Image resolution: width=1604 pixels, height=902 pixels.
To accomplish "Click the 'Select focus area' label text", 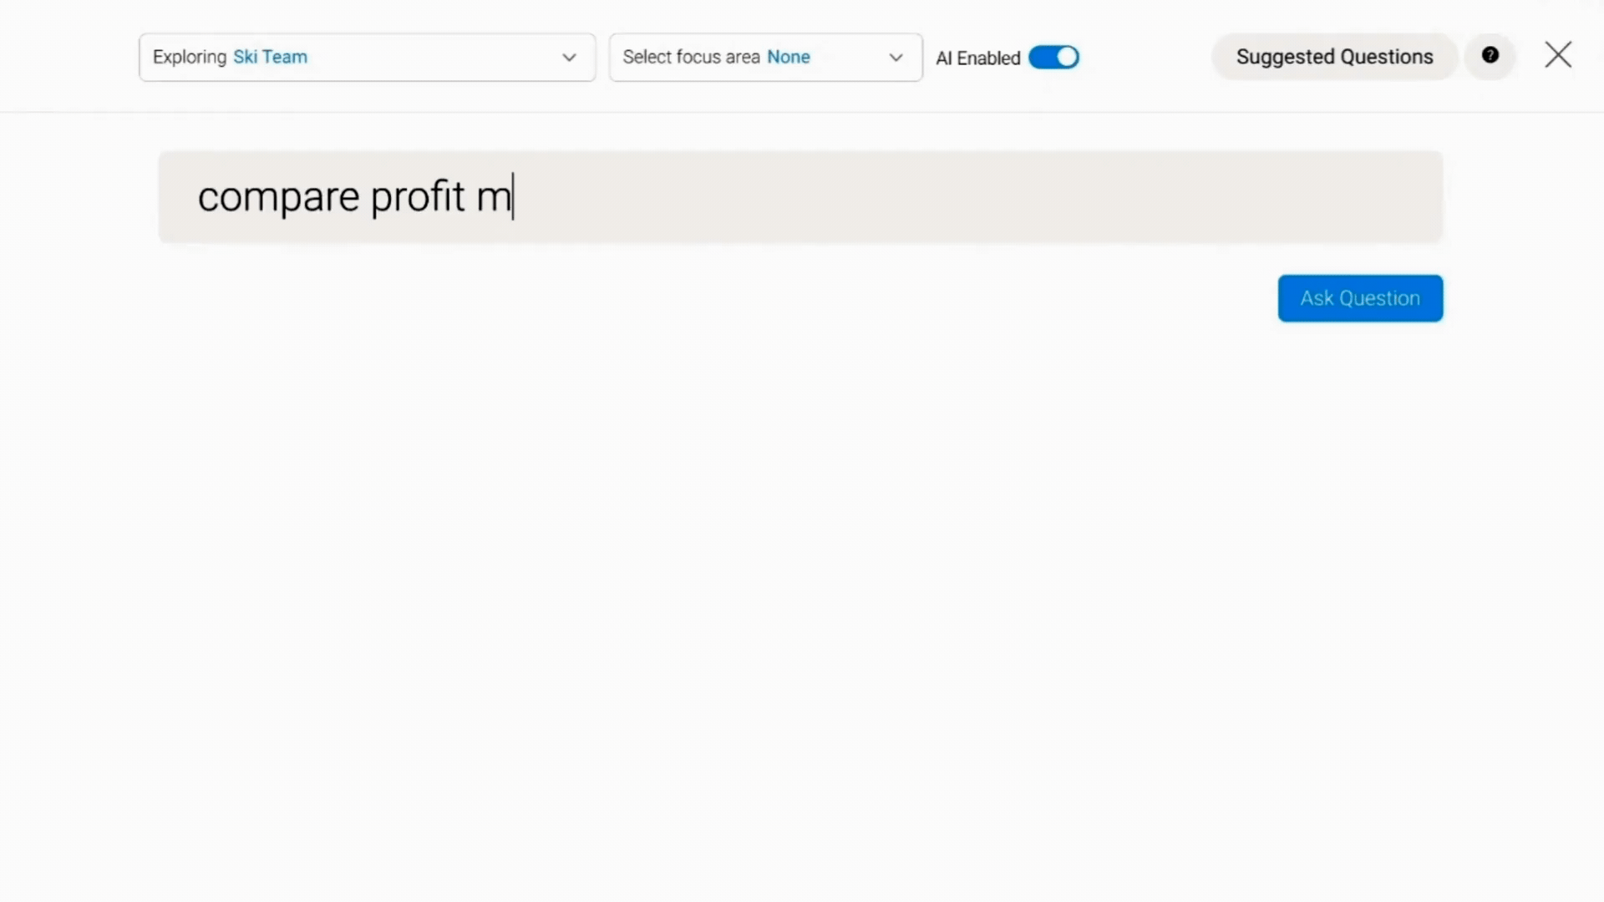I will (691, 57).
